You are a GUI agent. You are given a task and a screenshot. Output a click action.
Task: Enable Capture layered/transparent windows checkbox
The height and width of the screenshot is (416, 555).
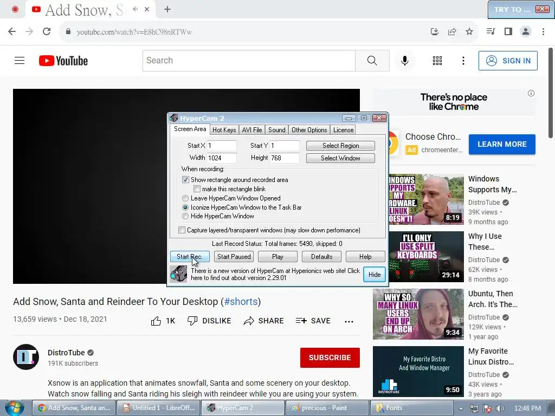tap(182, 230)
